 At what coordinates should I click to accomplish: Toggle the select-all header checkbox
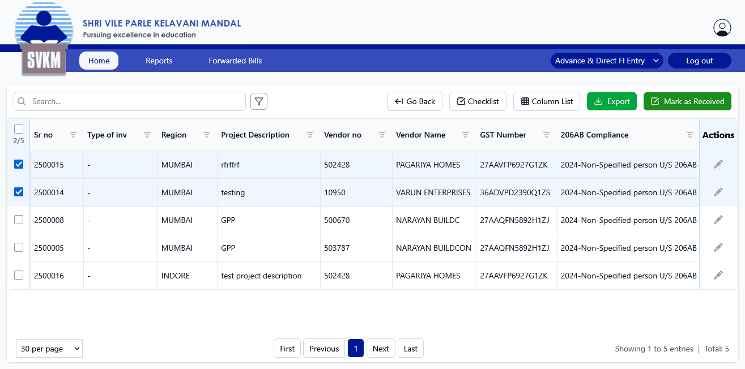point(19,129)
